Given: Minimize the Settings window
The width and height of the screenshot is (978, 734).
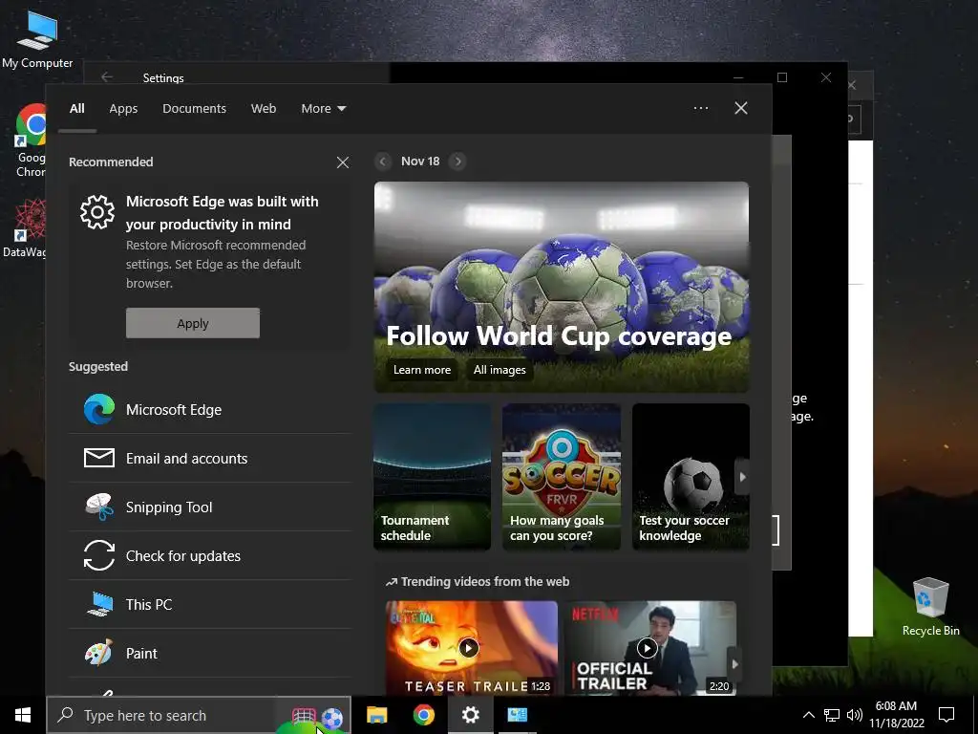Looking at the screenshot, I should [738, 77].
